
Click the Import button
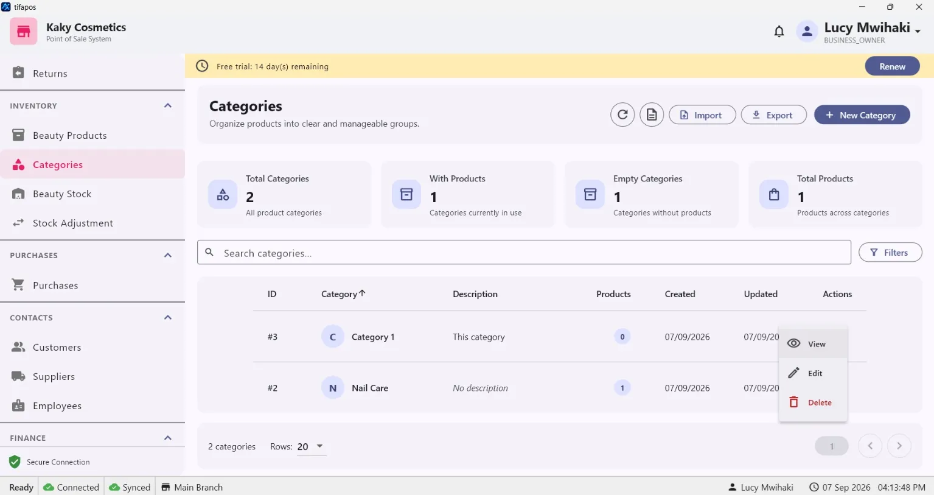pos(702,114)
